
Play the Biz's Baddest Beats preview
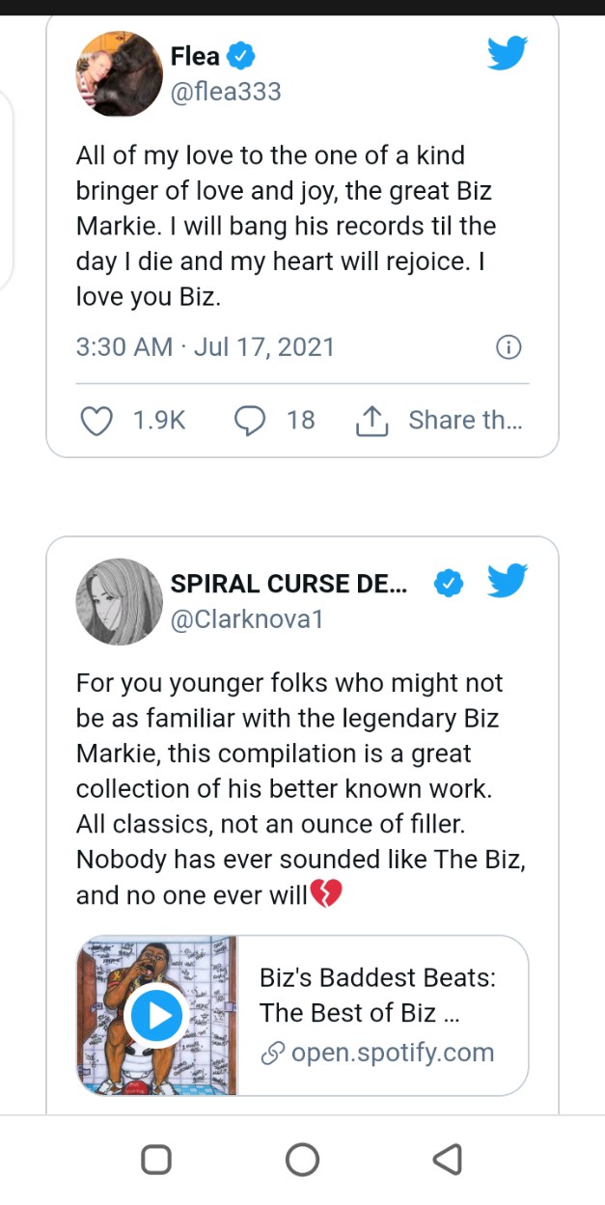click(155, 1015)
